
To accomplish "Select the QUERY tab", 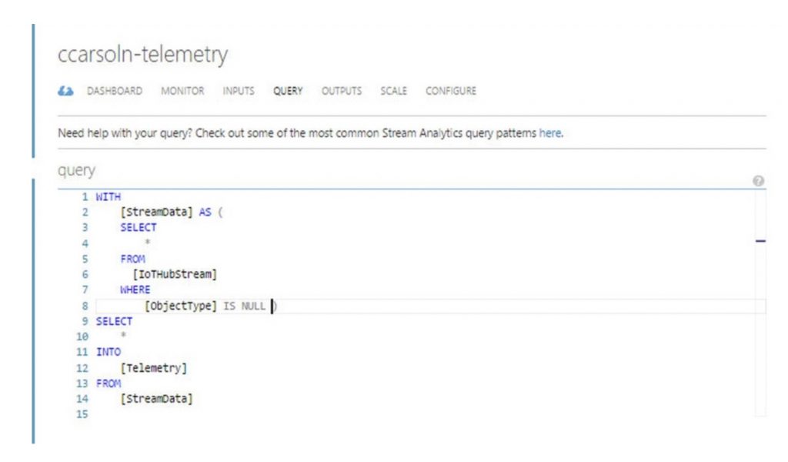I will click(288, 91).
